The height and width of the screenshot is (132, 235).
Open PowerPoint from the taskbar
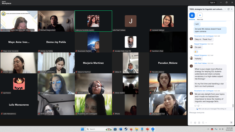147,129
